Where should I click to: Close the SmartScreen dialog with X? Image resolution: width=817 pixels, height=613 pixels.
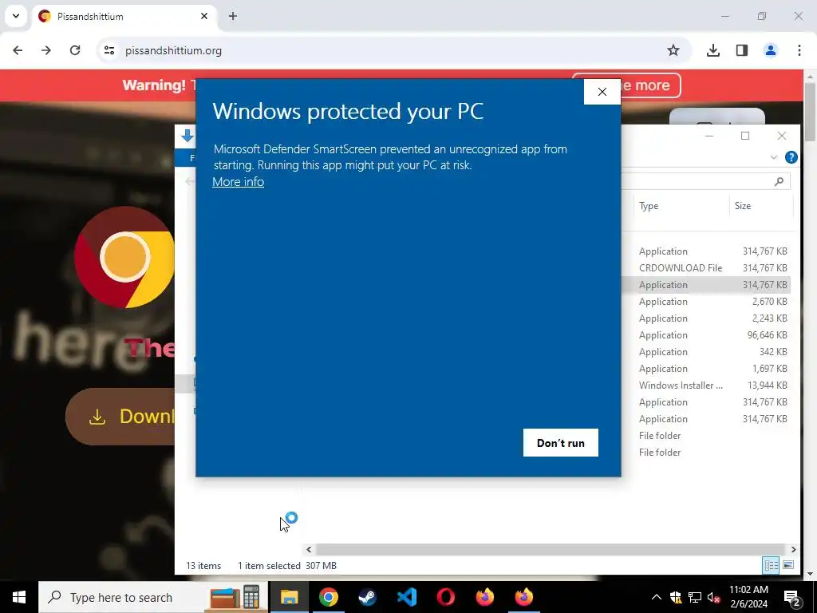(x=602, y=92)
